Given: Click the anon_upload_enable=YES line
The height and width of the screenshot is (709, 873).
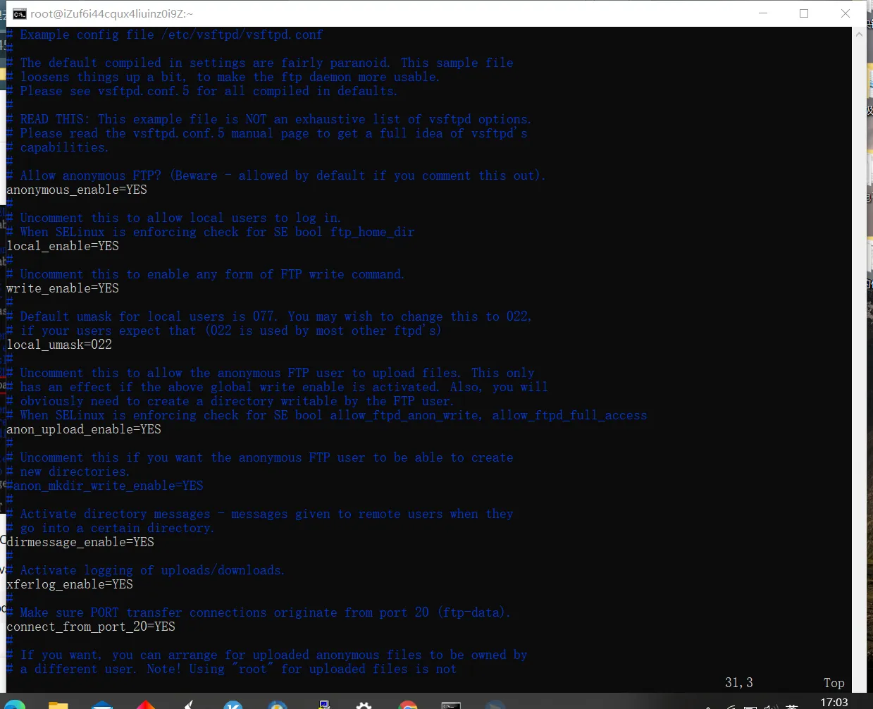Looking at the screenshot, I should pyautogui.click(x=84, y=429).
